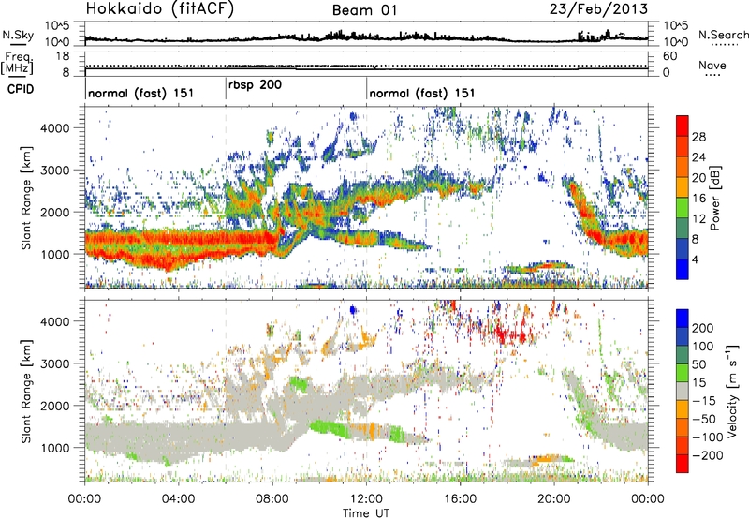Click the power panel 'Slant Range [km]' label
The image size is (749, 519).
point(26,198)
